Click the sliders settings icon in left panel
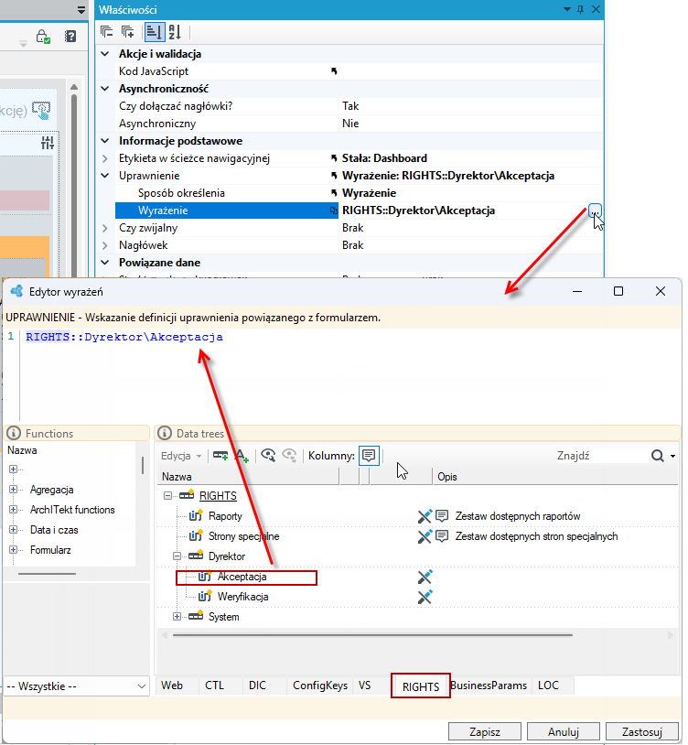Viewport: 688px width, 745px height. click(48, 143)
